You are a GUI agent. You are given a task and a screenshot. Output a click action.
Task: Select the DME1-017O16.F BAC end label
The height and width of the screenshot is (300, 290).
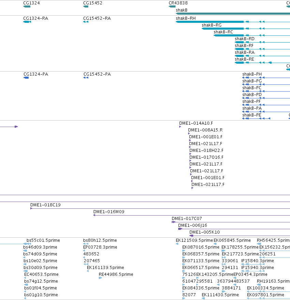point(207,157)
